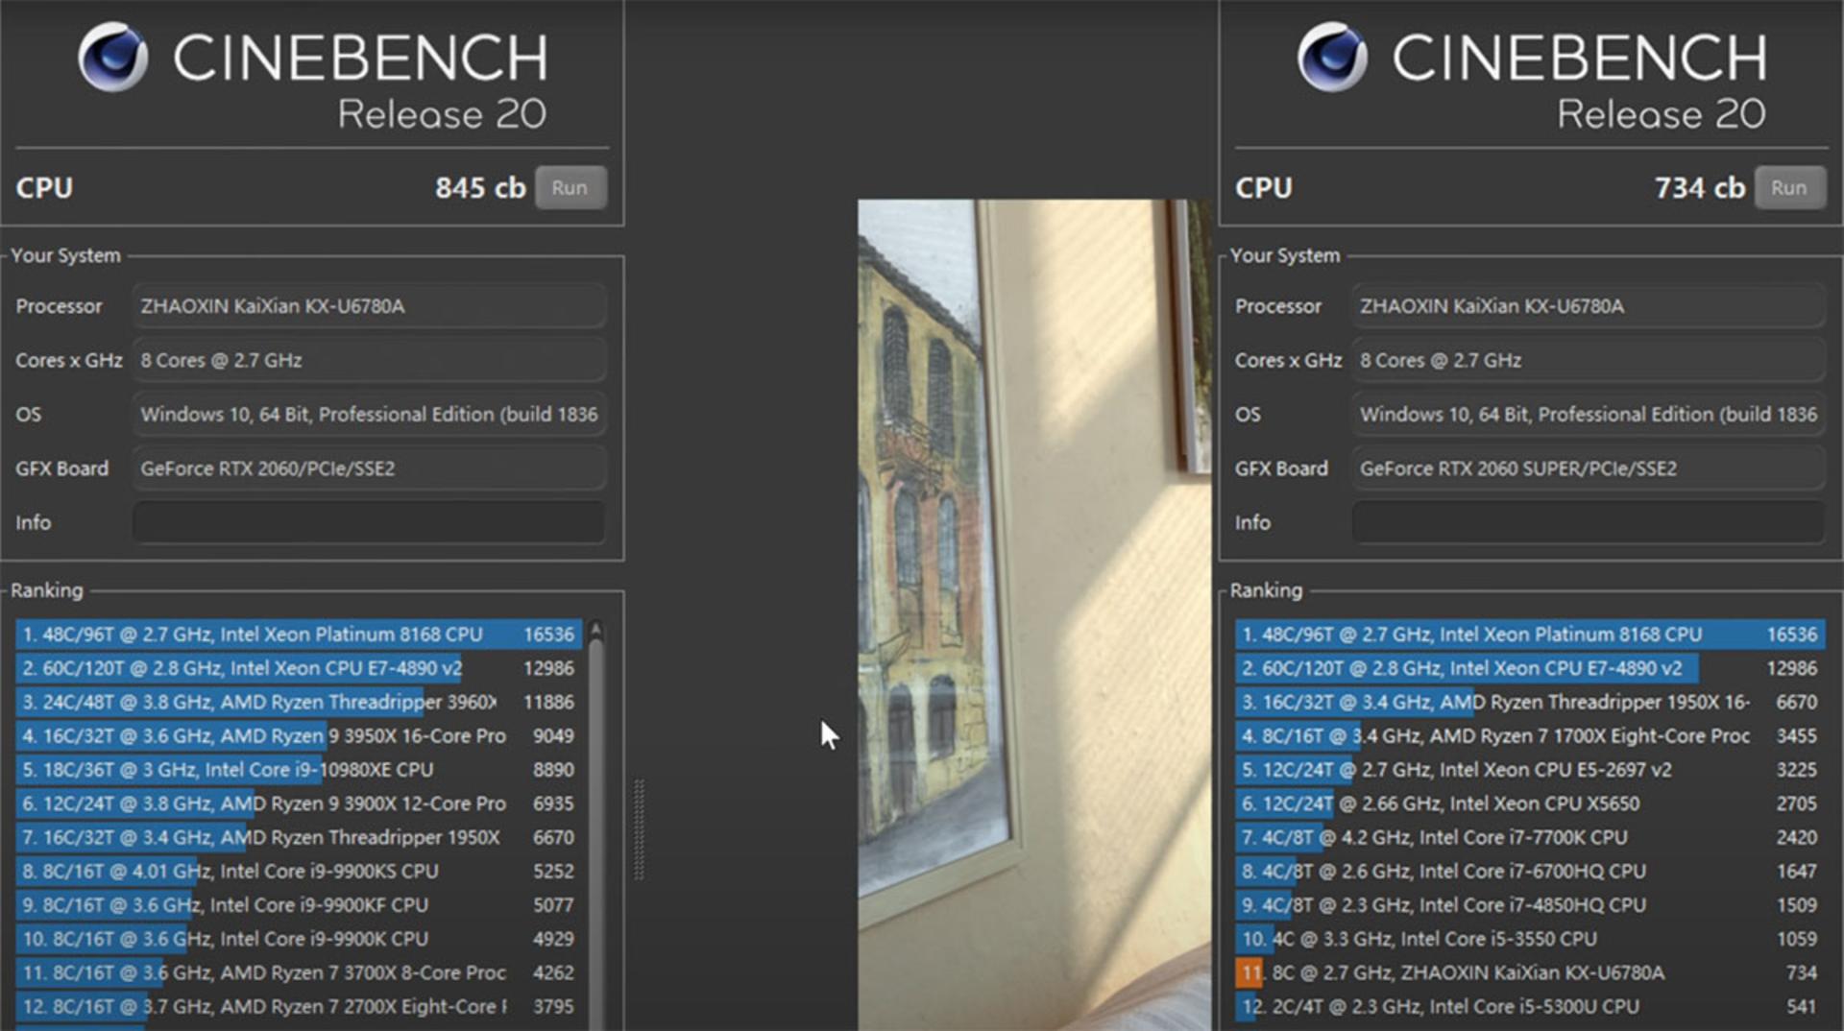Viewport: 1844px width, 1031px height.
Task: Click the left ranking scrollbar up arrow
Action: (596, 631)
